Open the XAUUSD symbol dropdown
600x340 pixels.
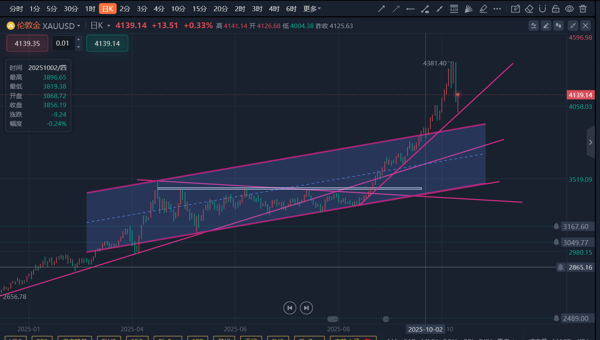[78, 26]
